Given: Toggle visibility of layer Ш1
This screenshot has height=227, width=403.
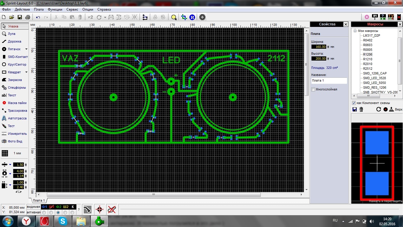Looking at the screenshot, I should pyautogui.click(x=51, y=207).
